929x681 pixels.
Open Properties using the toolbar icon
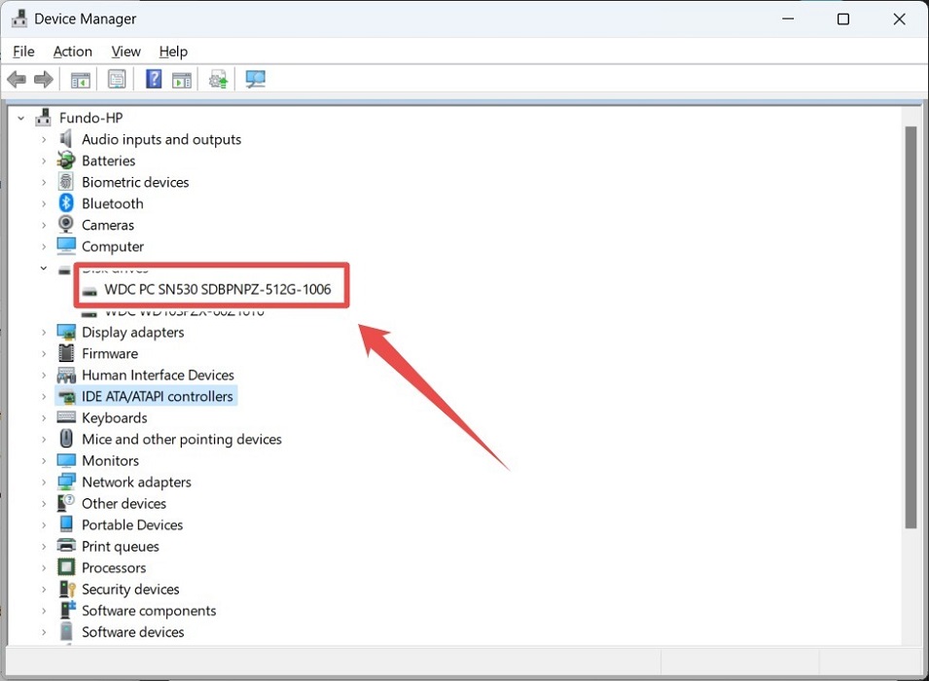(117, 79)
